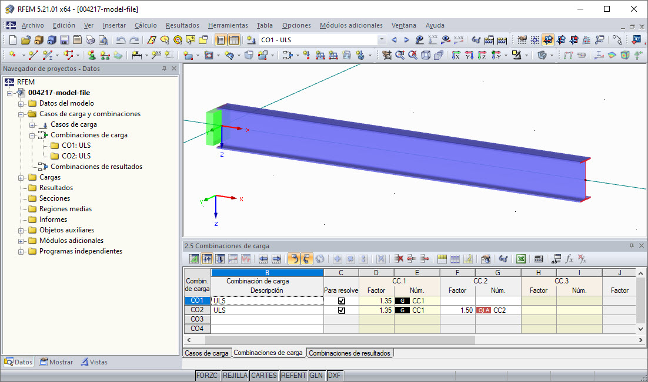
Task: Click column B header in table
Action: (267, 273)
